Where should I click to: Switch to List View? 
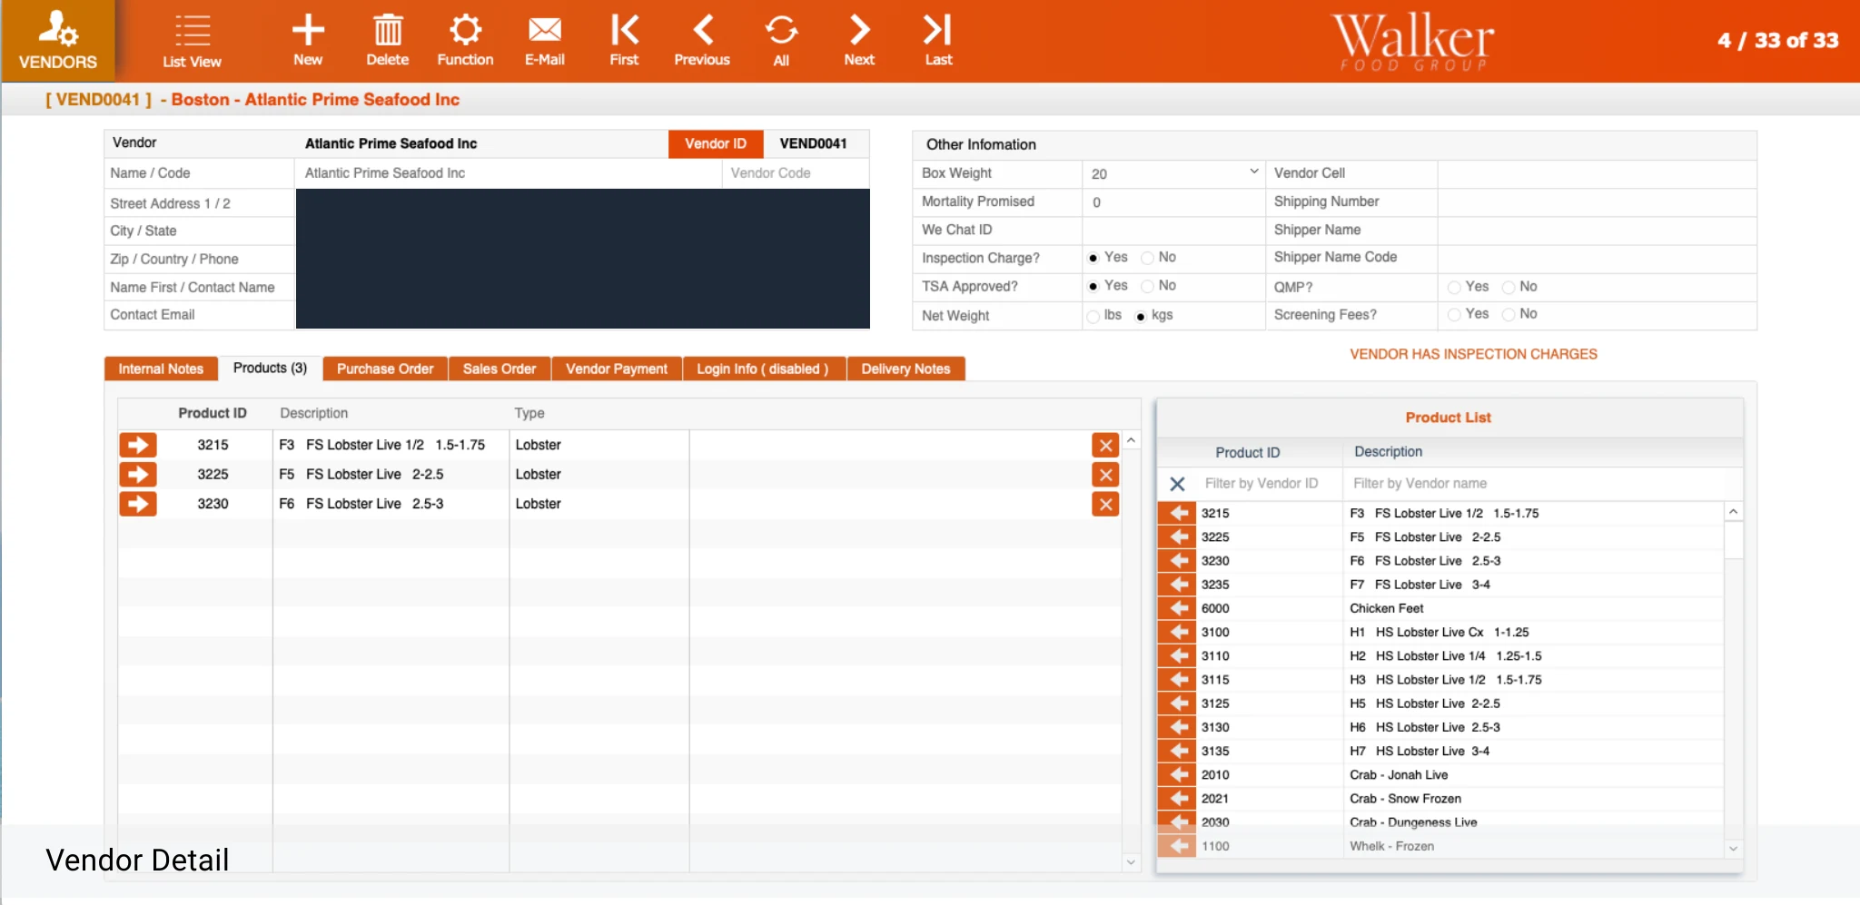pyautogui.click(x=192, y=42)
